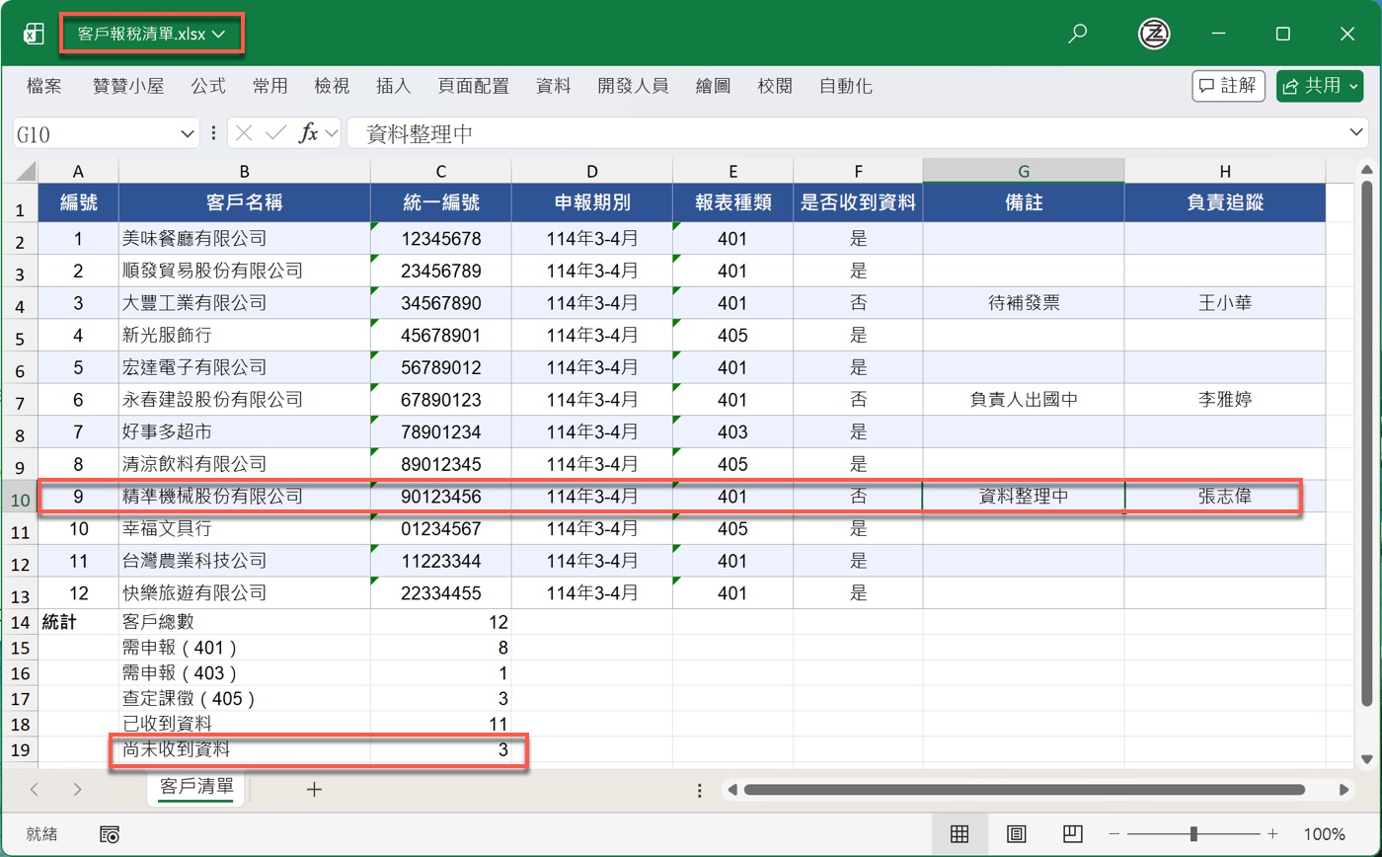Click the zoom in plus icon

click(1273, 834)
